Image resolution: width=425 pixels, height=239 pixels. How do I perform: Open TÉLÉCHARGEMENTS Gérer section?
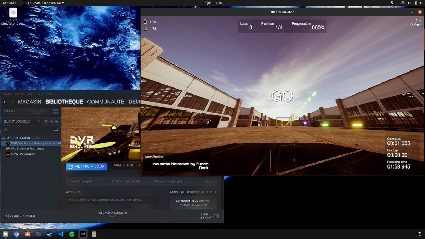coord(112,215)
